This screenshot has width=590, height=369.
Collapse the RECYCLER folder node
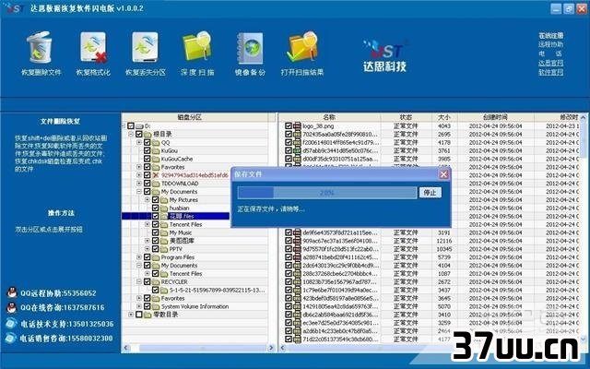pyautogui.click(x=139, y=281)
